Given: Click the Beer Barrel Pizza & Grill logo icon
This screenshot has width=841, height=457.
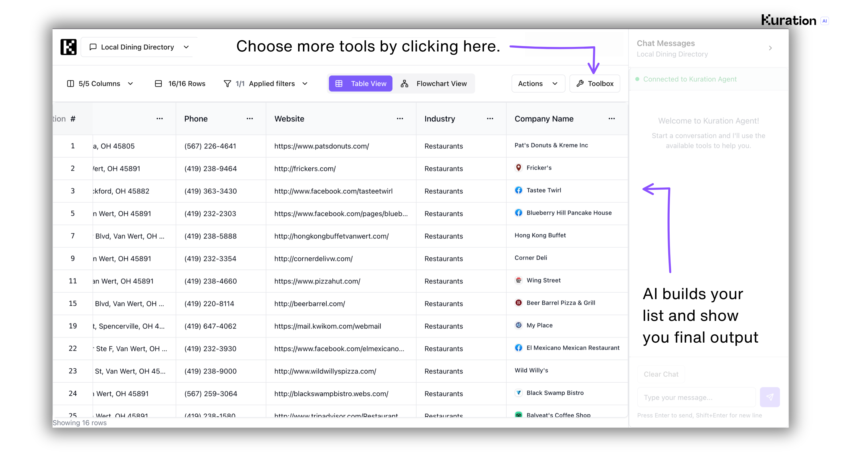Looking at the screenshot, I should (518, 303).
